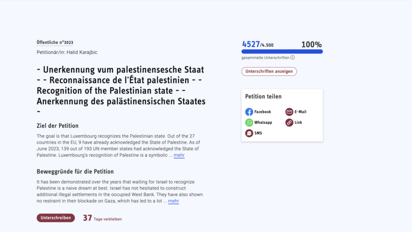Click the 4527 signature count
Screen dimensions: 412x232
(251, 44)
